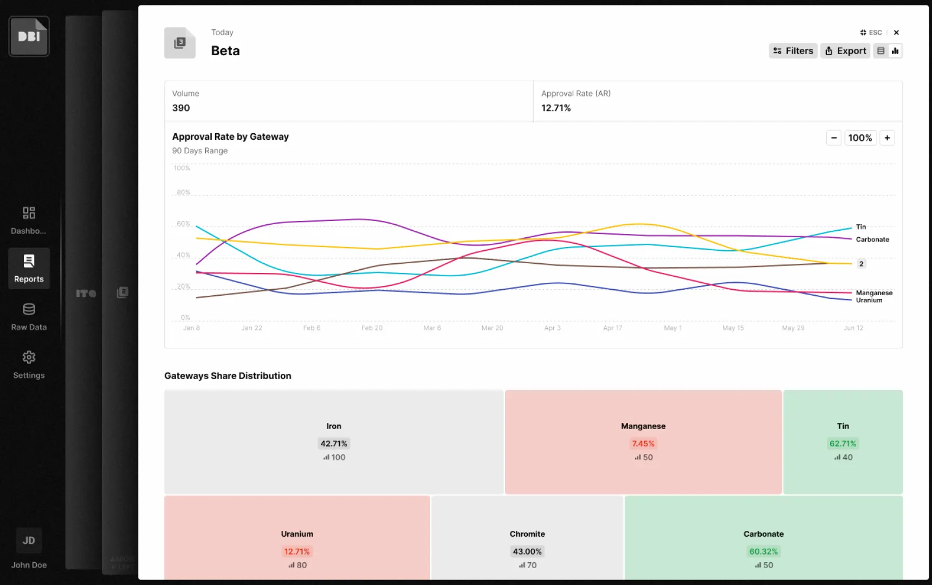Screen dimensions: 932x585
Task: Increase chart zoom with plus button
Action: pos(887,138)
